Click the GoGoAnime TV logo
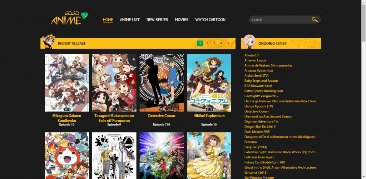The width and height of the screenshot is (366, 179). (70, 18)
